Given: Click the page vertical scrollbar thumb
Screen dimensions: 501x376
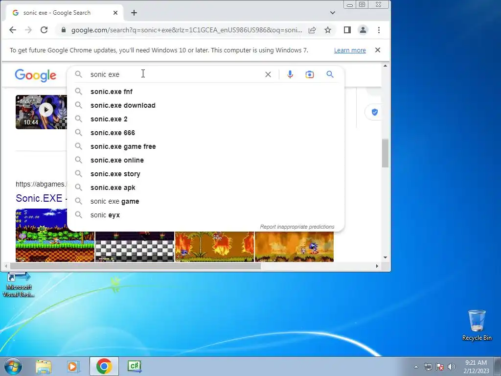Looking at the screenshot, I should click(x=385, y=153).
